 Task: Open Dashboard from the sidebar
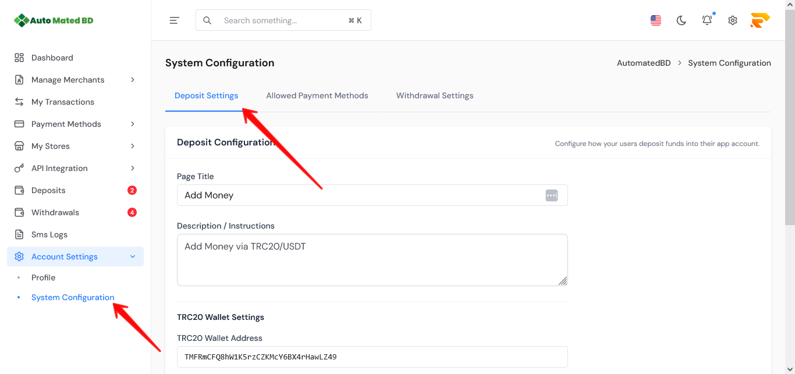(52, 58)
